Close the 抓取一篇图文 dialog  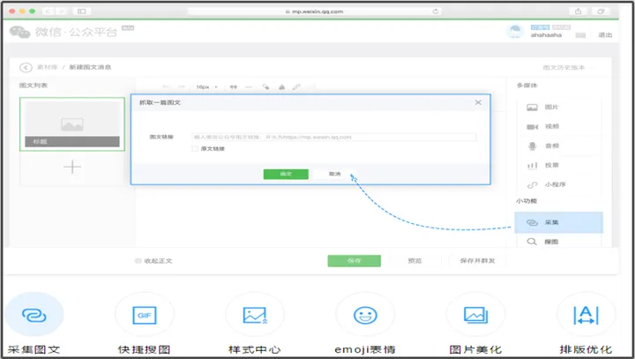(478, 102)
